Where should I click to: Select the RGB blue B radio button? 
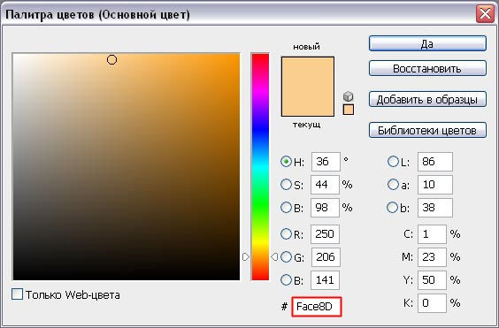tap(286, 280)
